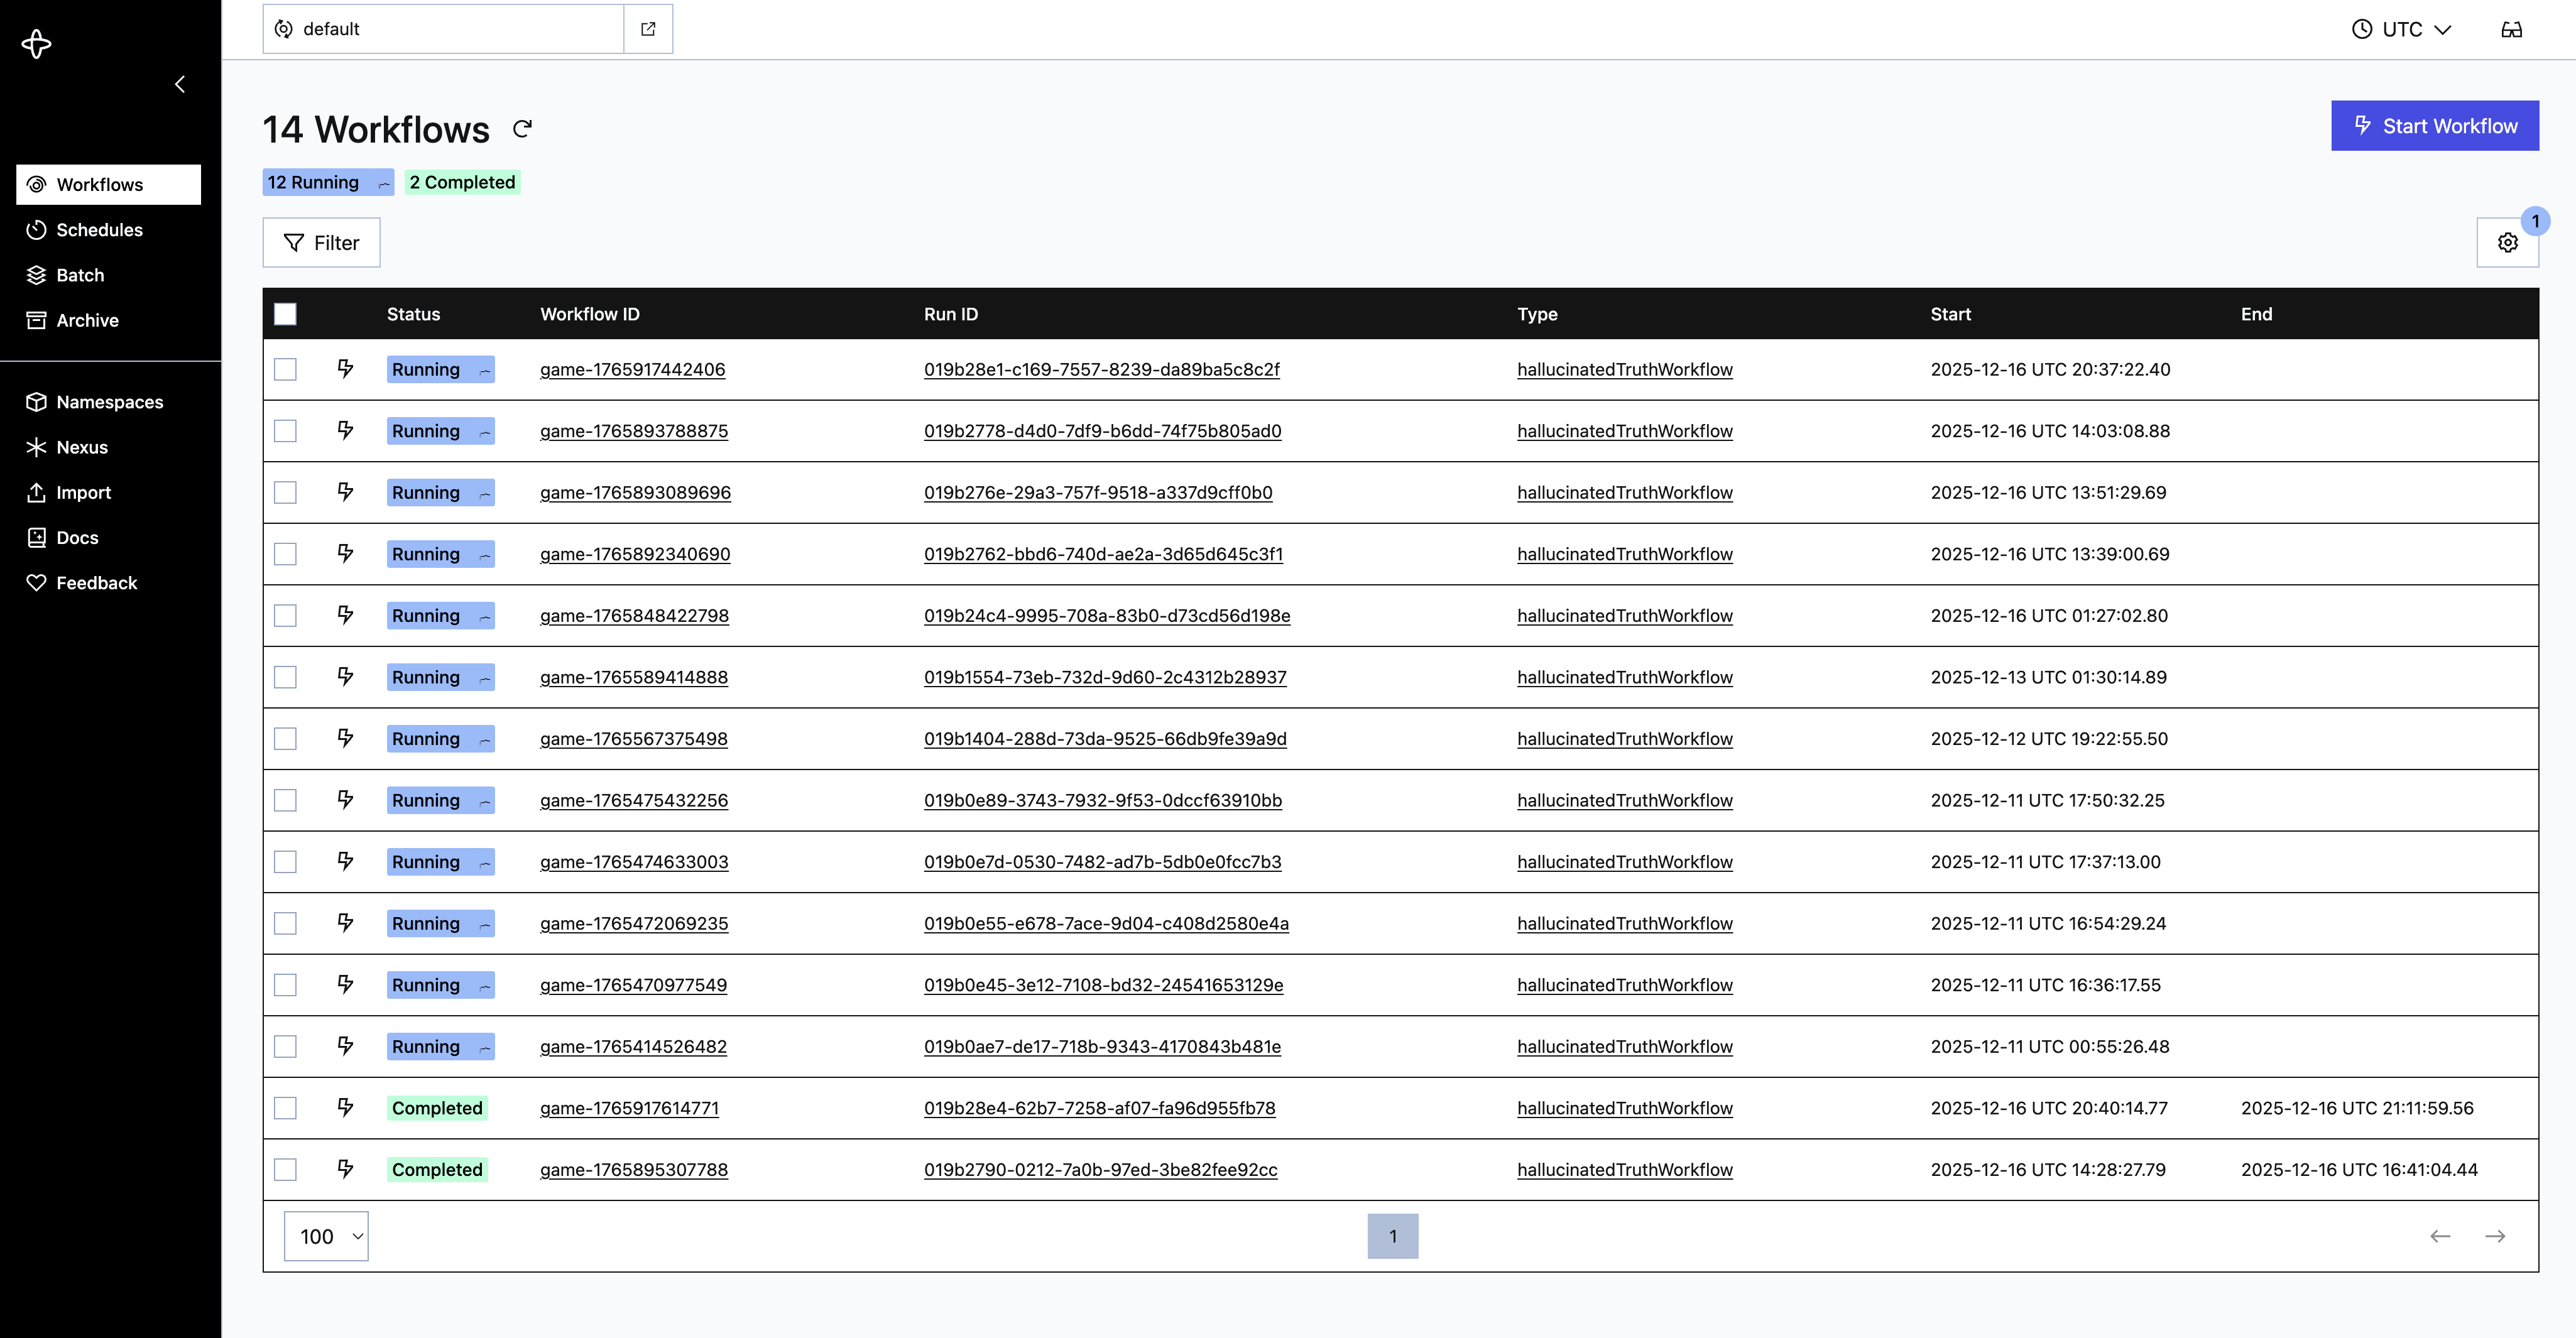
Task: Toggle the select-all checkbox in table header
Action: 285,314
